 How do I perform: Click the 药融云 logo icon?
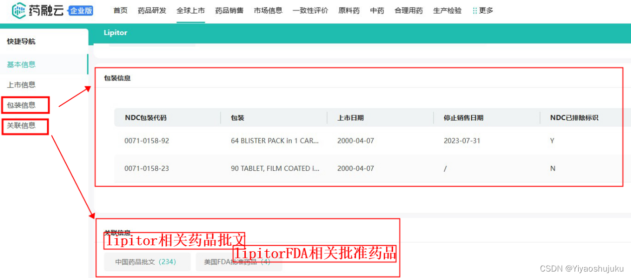pyautogui.click(x=18, y=10)
